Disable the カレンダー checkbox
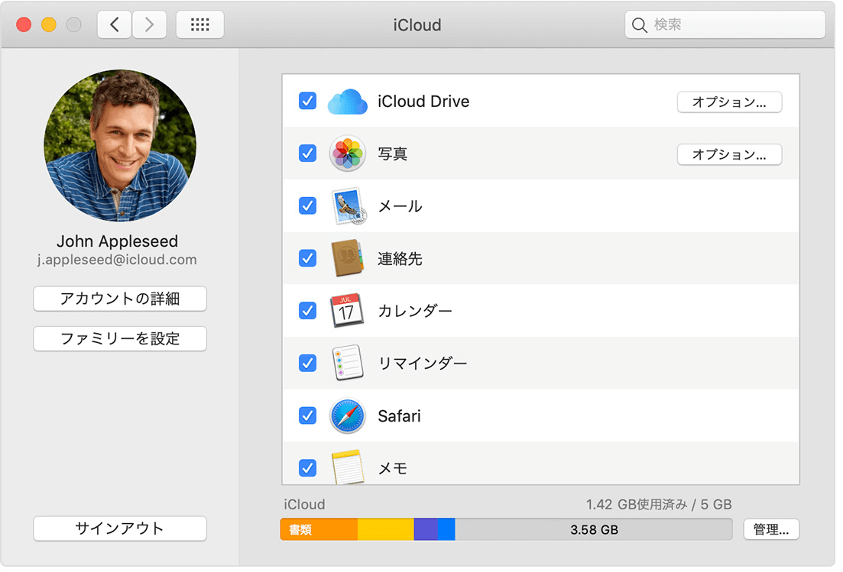This screenshot has height=572, width=843. click(x=307, y=310)
